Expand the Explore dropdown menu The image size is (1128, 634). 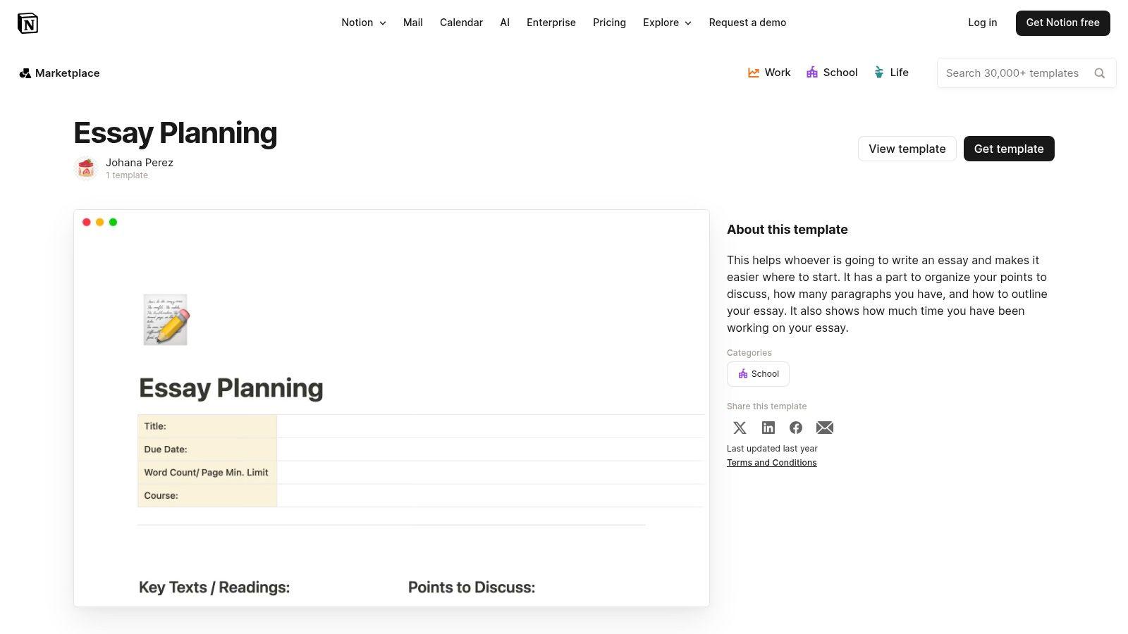click(667, 23)
